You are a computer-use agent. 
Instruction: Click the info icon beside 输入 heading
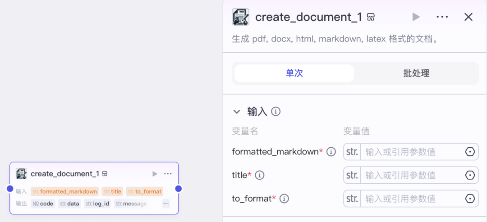click(x=276, y=111)
